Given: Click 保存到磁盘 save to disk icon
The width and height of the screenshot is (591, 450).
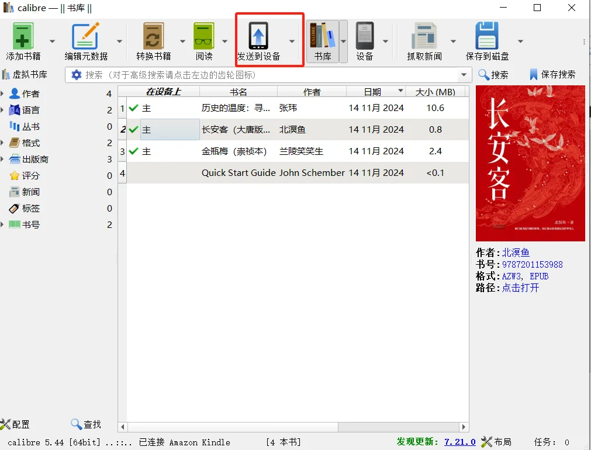Looking at the screenshot, I should (x=487, y=36).
